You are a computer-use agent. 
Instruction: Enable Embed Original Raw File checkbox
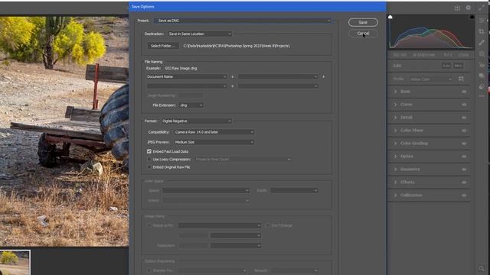click(x=149, y=167)
